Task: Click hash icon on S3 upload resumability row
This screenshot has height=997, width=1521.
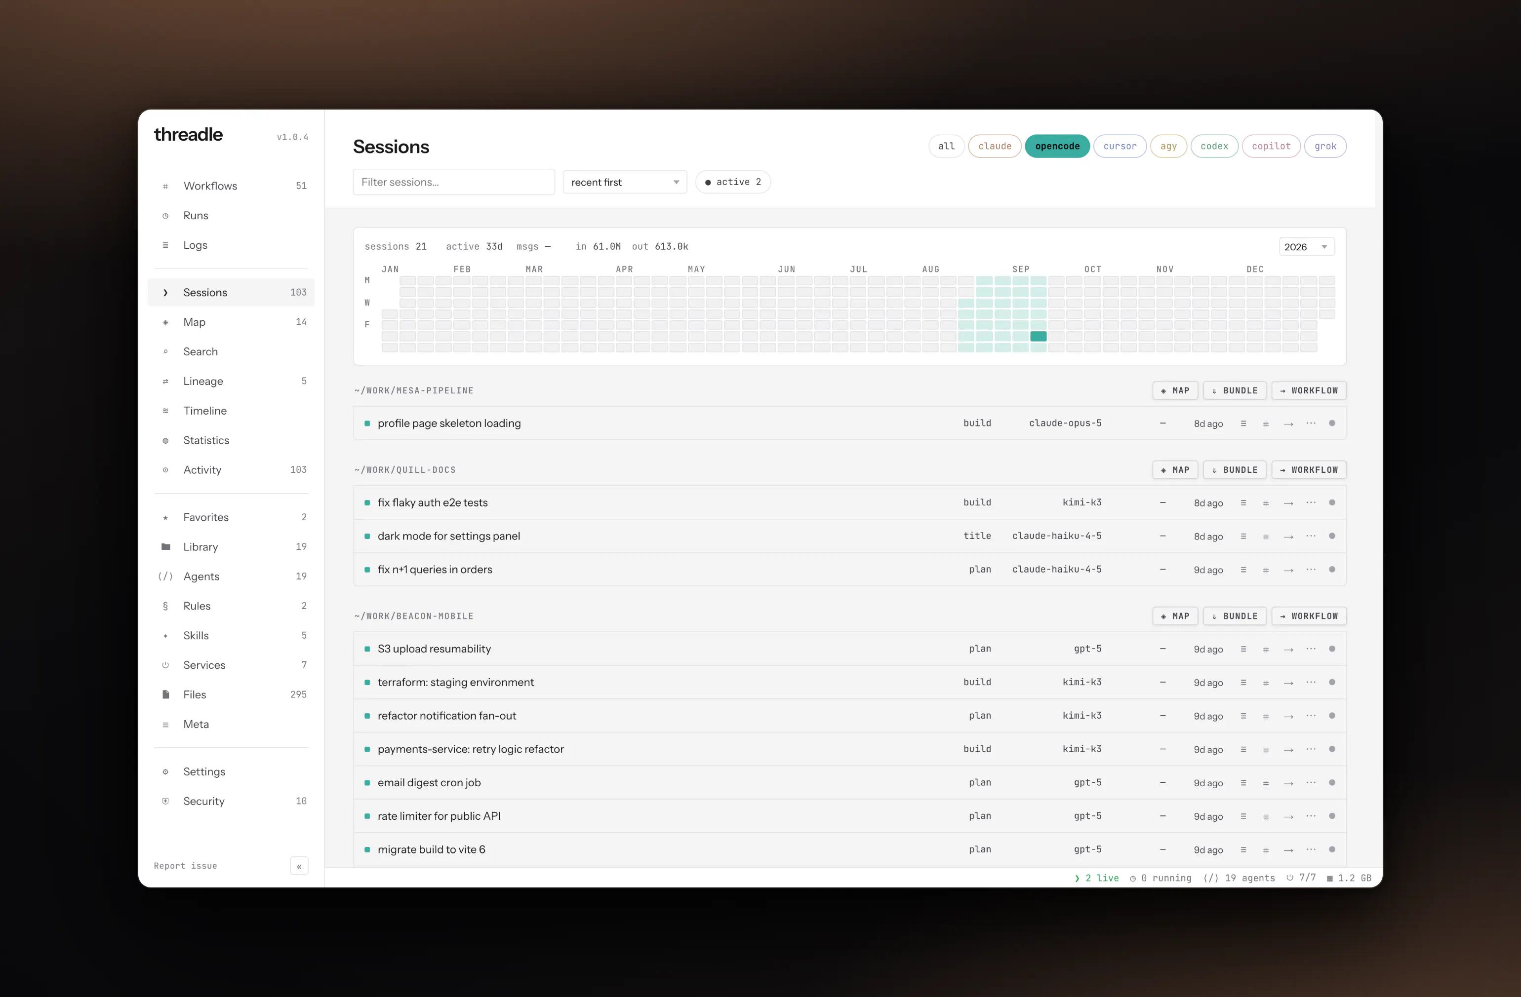Action: click(x=1265, y=650)
